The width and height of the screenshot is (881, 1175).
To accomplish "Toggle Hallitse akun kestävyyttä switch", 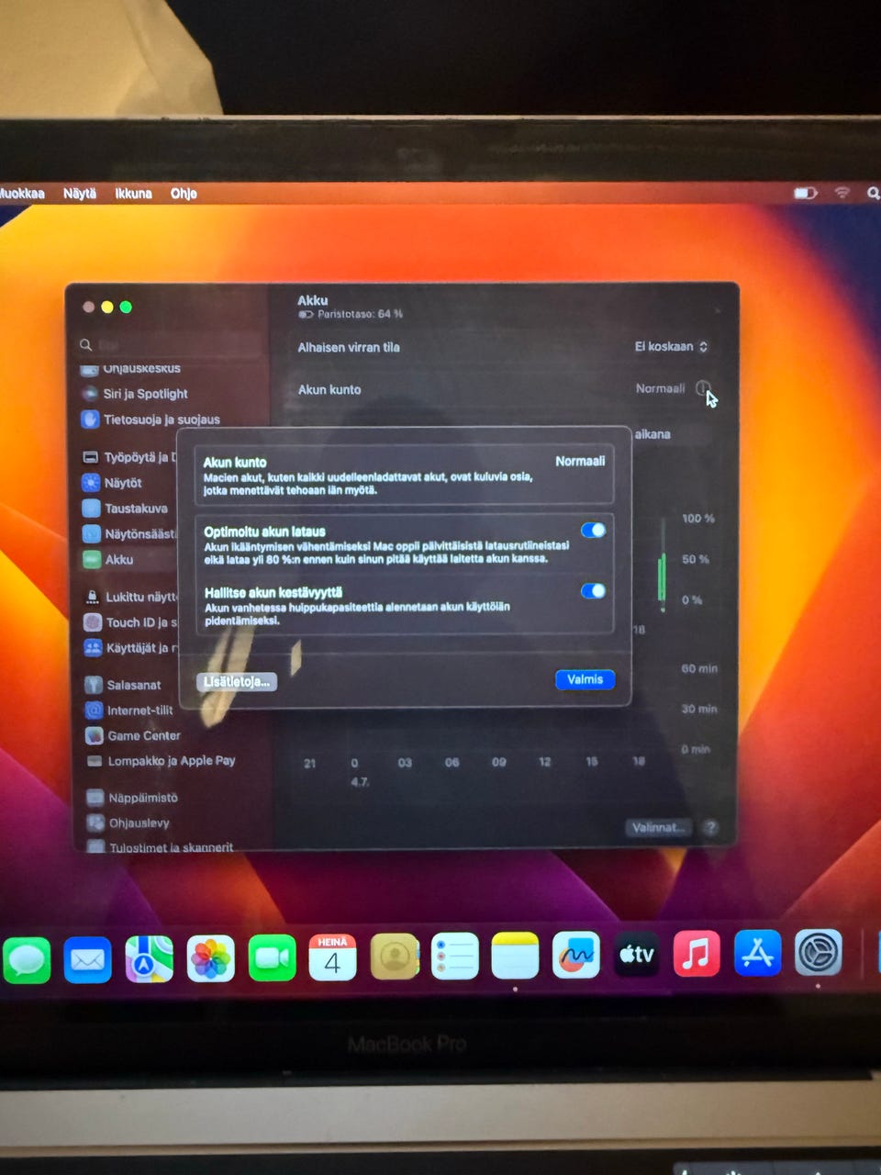I will point(593,590).
